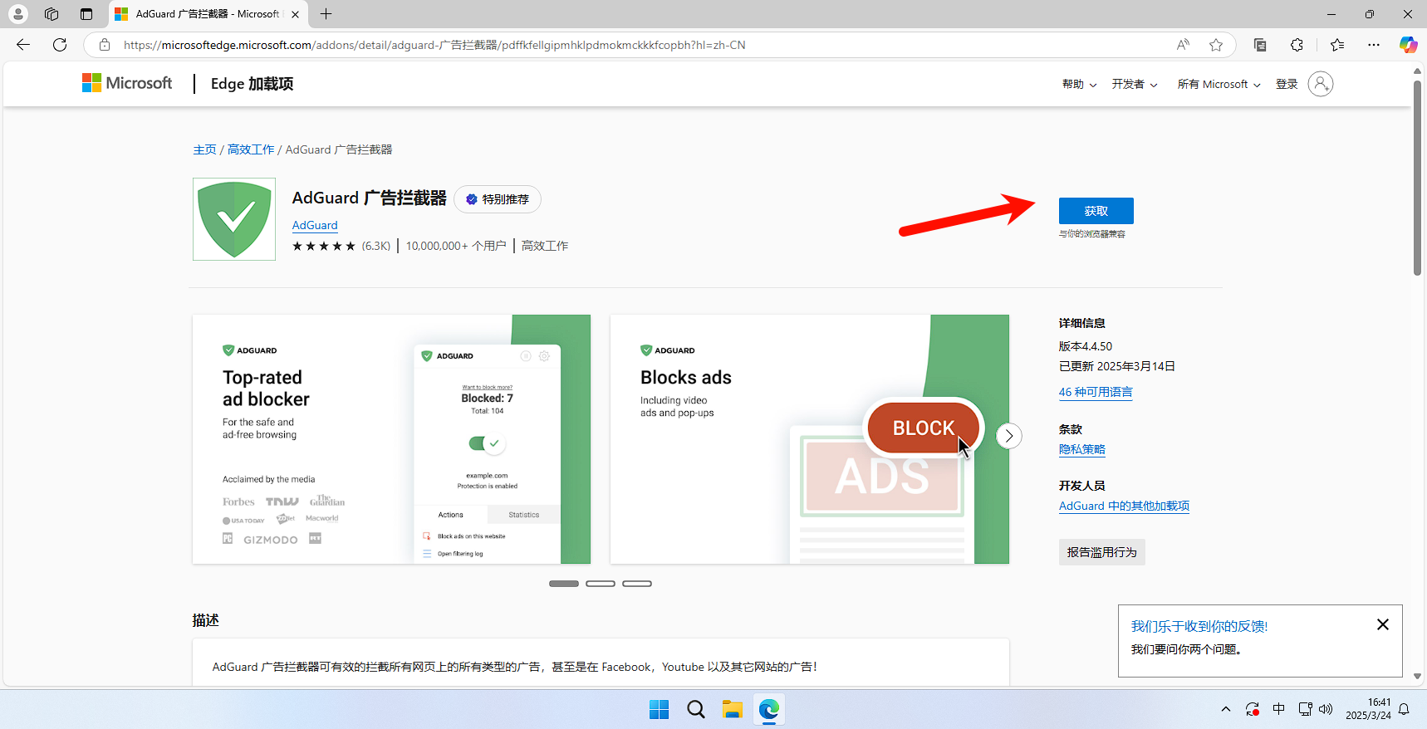The image size is (1427, 729).
Task: Click the 特别推荐 badge
Action: (x=498, y=199)
